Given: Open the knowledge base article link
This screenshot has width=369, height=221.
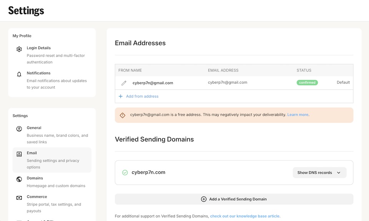Looking at the screenshot, I should (245, 216).
